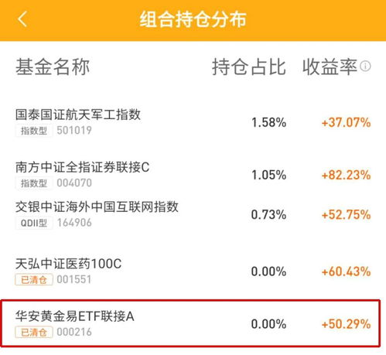Tap the +50.29% return value
Screen dimensions: 386x355
pyautogui.click(x=346, y=324)
